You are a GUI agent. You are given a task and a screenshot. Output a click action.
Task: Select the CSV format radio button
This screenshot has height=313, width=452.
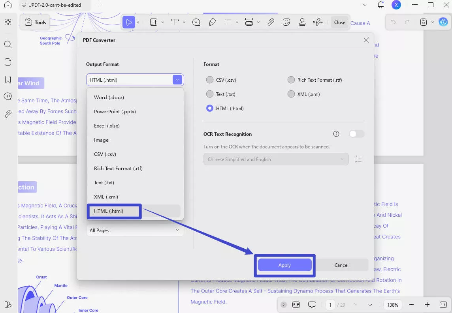pyautogui.click(x=210, y=80)
